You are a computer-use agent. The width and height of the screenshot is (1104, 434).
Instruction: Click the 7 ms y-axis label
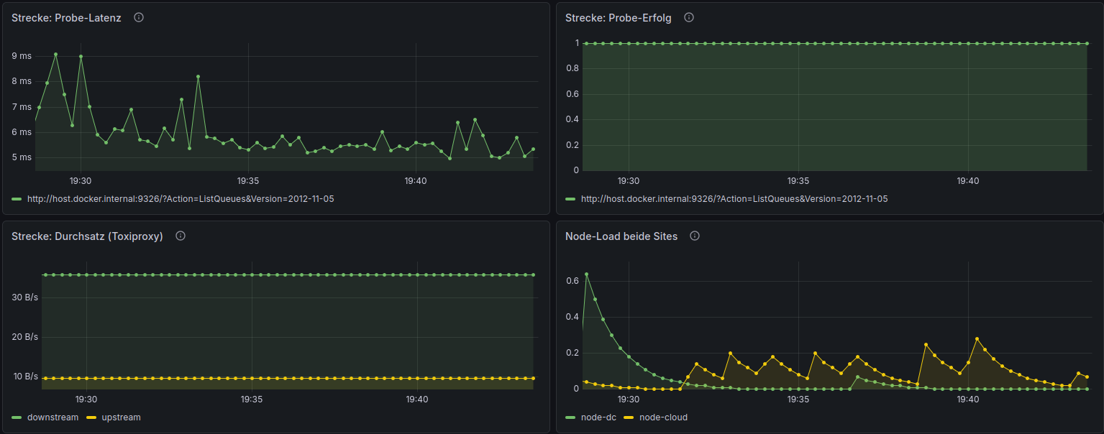tap(22, 107)
